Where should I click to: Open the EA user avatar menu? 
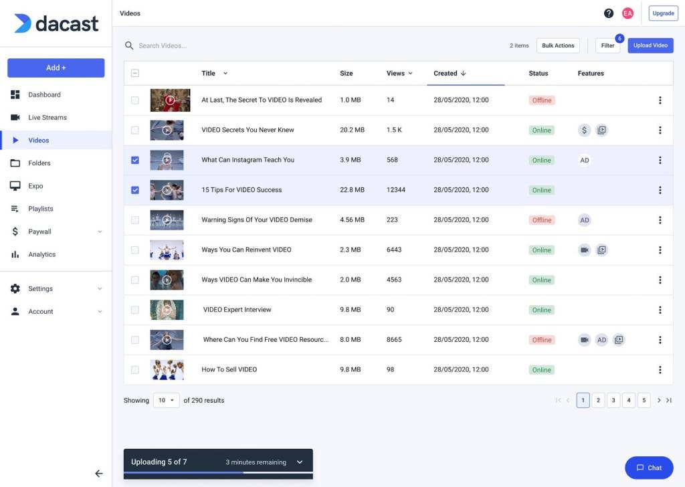pos(627,13)
